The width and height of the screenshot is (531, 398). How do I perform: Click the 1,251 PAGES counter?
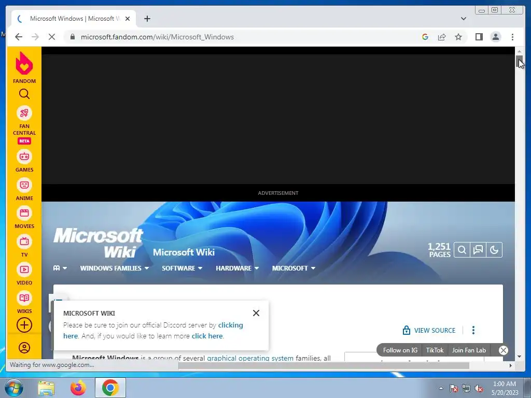coord(439,250)
